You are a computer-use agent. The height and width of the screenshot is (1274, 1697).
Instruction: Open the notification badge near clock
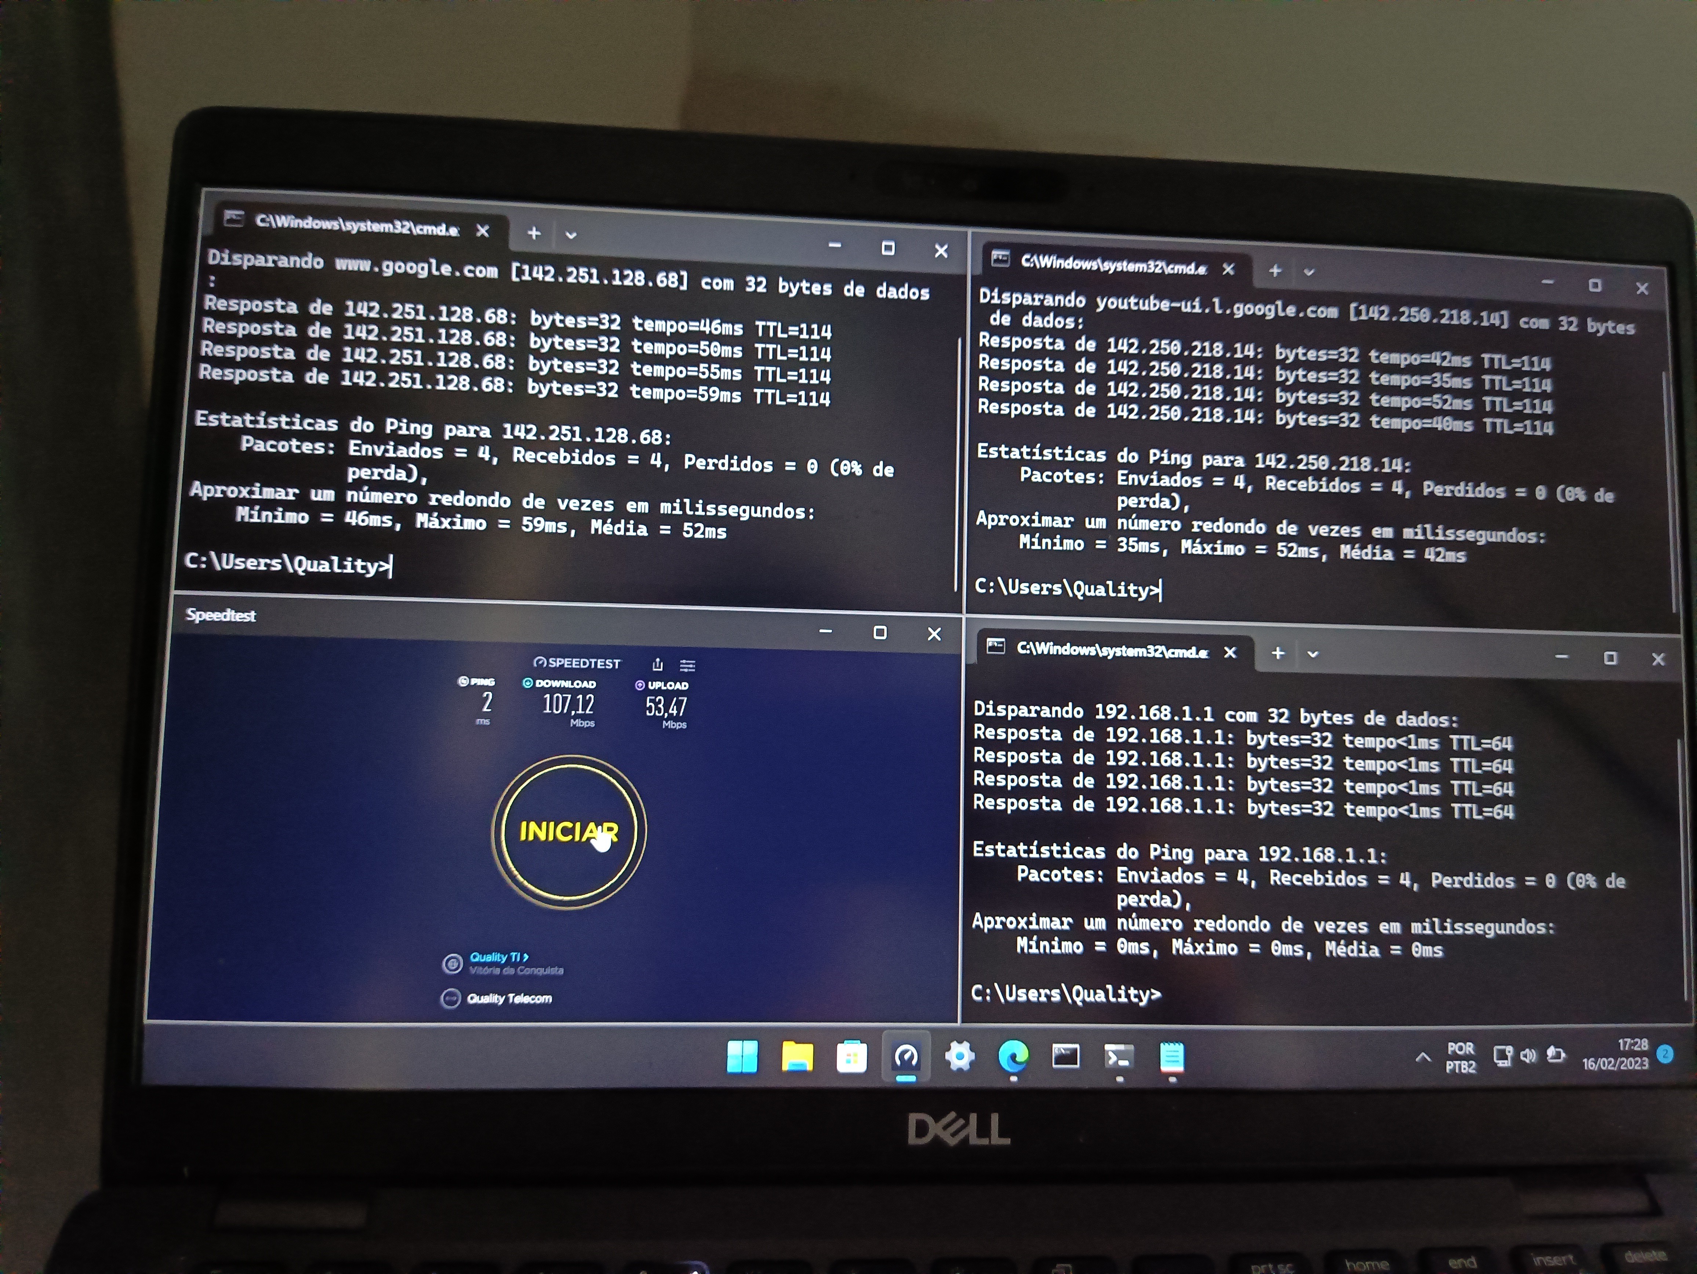point(1665,1054)
